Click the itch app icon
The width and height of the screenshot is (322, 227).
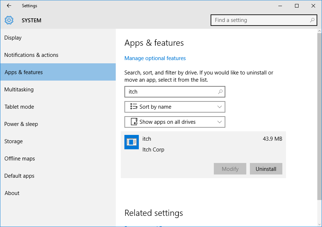click(x=132, y=142)
